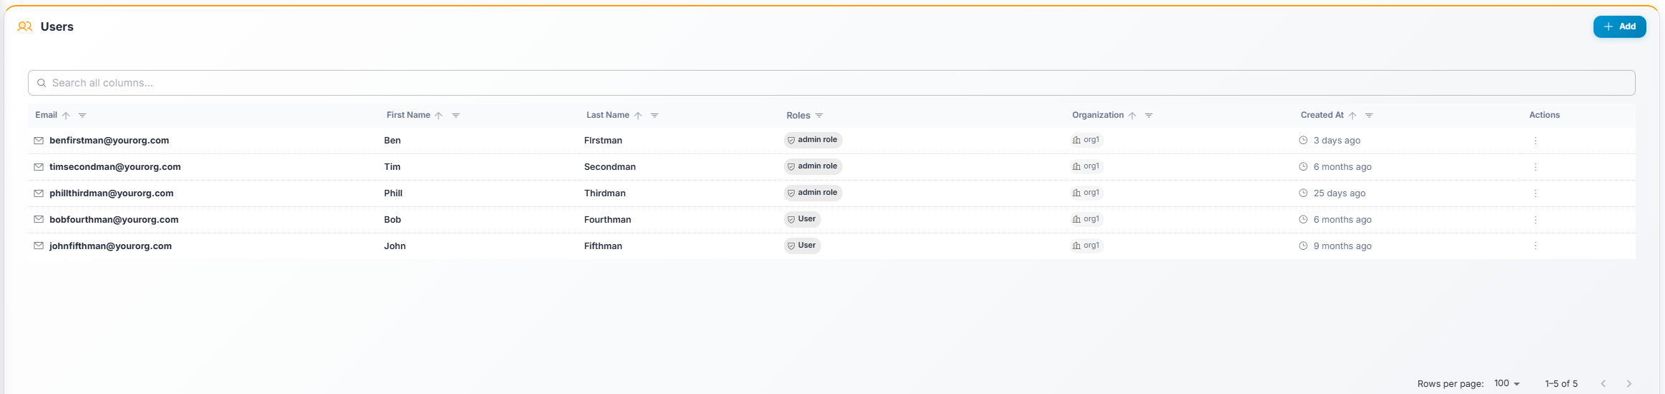
Task: Open actions menu for benfirstman row
Action: 1536,141
